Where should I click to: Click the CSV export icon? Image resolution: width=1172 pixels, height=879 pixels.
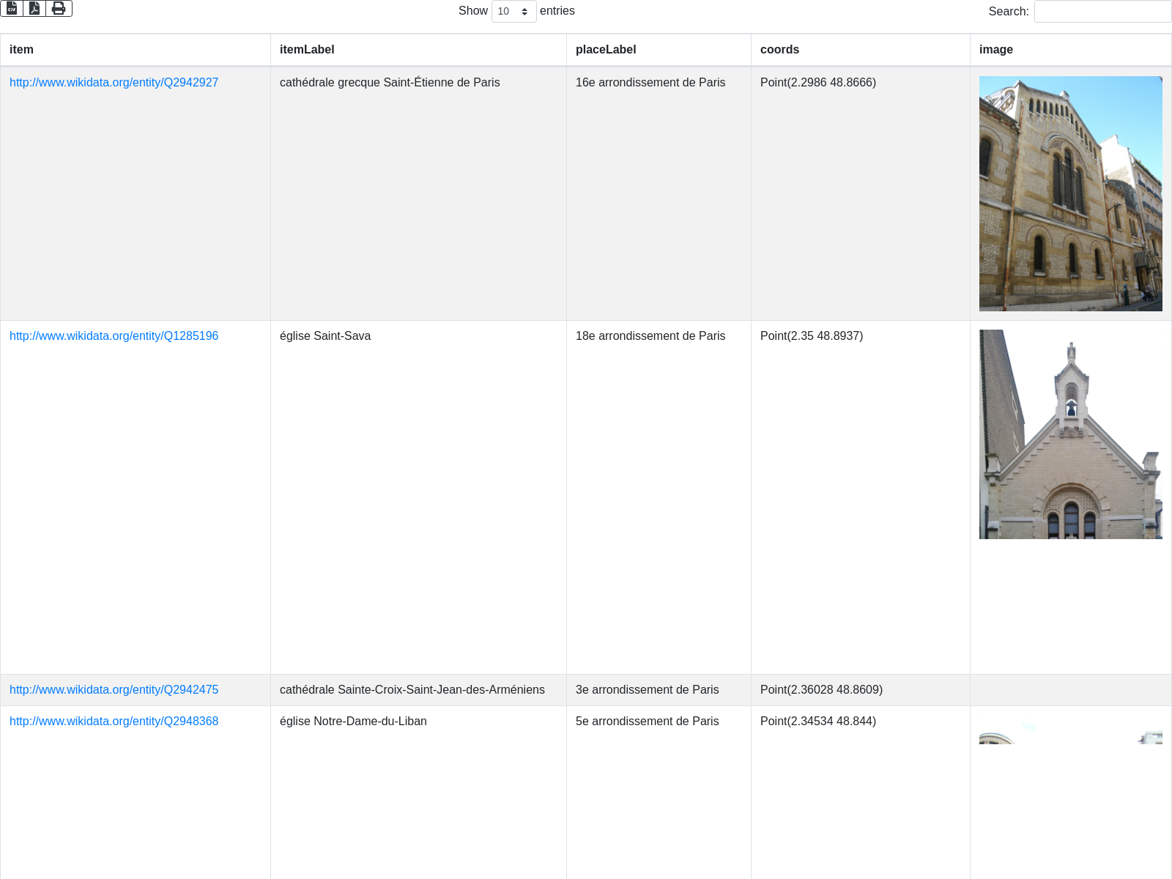coord(12,8)
